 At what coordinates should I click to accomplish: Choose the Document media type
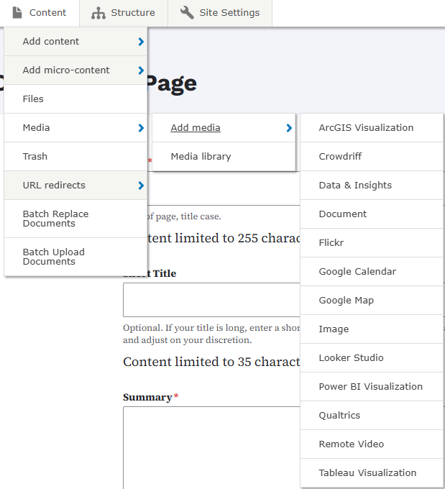[x=343, y=214]
